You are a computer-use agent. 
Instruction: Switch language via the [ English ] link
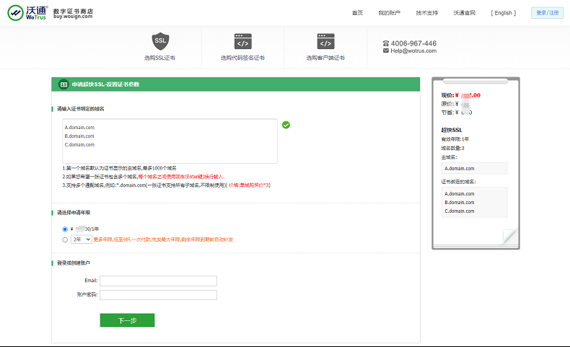503,13
